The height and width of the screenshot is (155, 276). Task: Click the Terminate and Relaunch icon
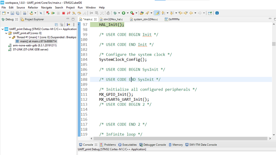48,13
